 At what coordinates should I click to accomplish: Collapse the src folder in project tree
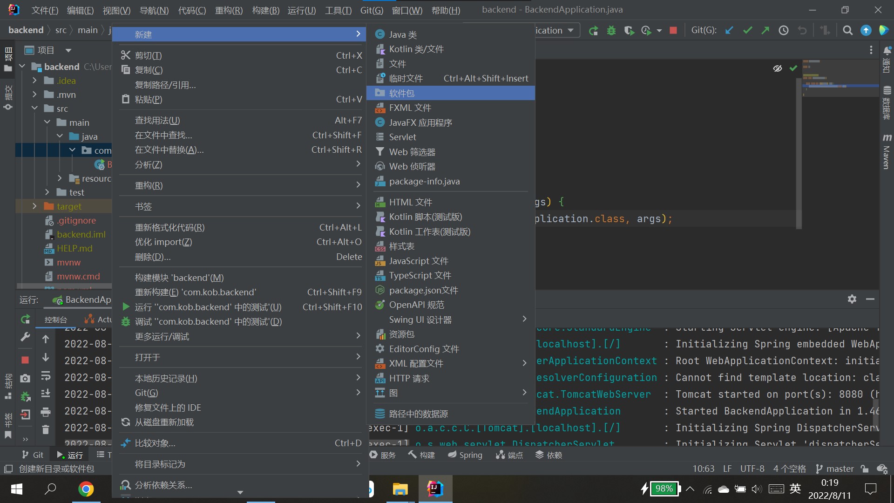pos(34,109)
